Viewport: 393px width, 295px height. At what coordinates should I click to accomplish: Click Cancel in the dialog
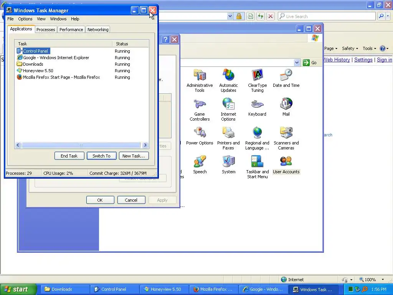point(131,200)
